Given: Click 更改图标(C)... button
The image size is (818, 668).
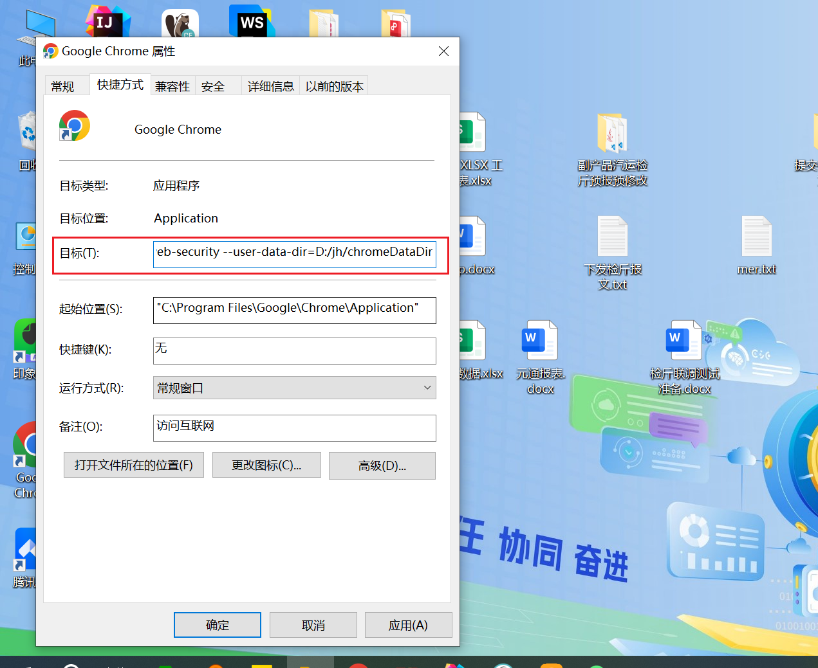Looking at the screenshot, I should [266, 465].
